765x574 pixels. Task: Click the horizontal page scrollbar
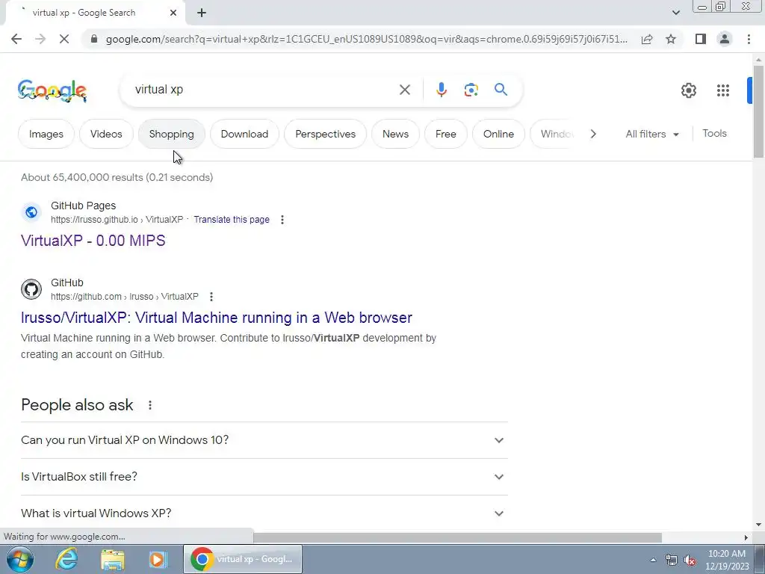click(x=458, y=537)
